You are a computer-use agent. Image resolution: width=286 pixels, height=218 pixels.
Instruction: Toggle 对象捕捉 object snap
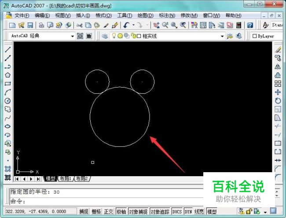[138, 211]
